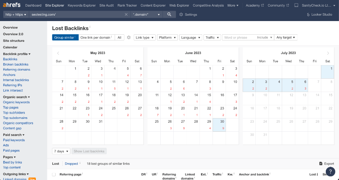Open Settings with the gear icon in the search bar
Image resolution: width=339 pixels, height=180 pixels.
(x=181, y=14)
